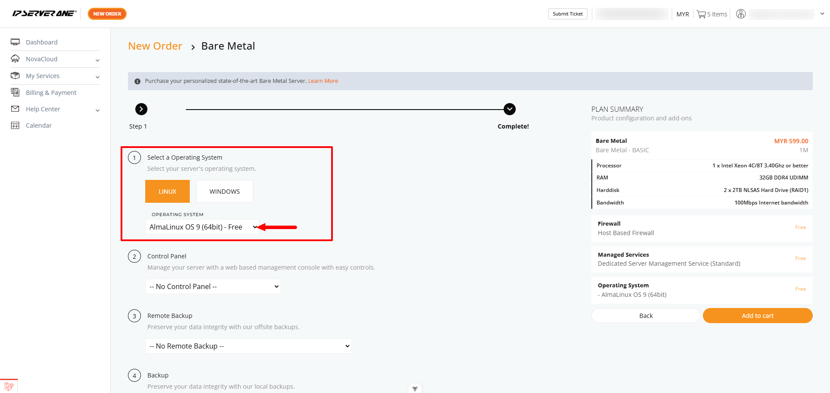Click the Calendar grid icon
Viewport: 830px width, 393px height.
pyautogui.click(x=15, y=126)
